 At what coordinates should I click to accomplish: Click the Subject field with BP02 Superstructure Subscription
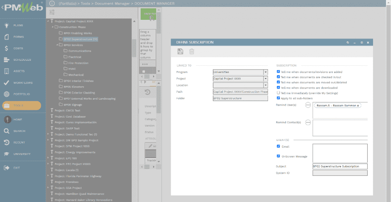[340, 166]
